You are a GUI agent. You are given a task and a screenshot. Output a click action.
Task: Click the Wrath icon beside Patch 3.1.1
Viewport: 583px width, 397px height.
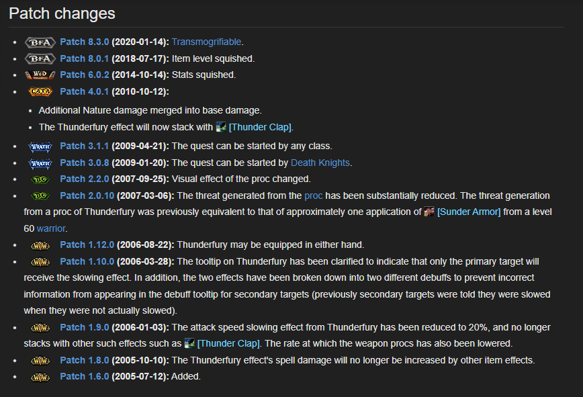39,146
